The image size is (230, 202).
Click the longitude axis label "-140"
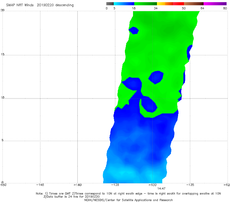click(77, 185)
